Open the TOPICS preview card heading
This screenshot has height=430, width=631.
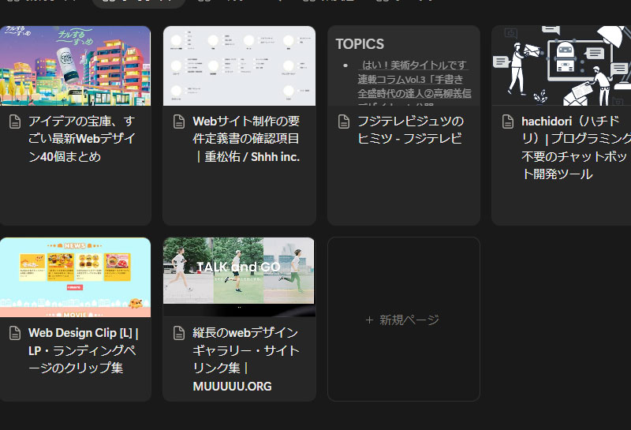click(360, 44)
